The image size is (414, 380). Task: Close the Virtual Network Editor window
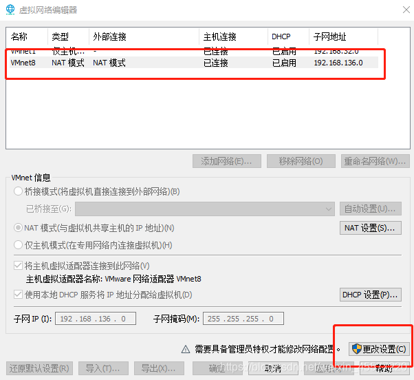(x=406, y=10)
